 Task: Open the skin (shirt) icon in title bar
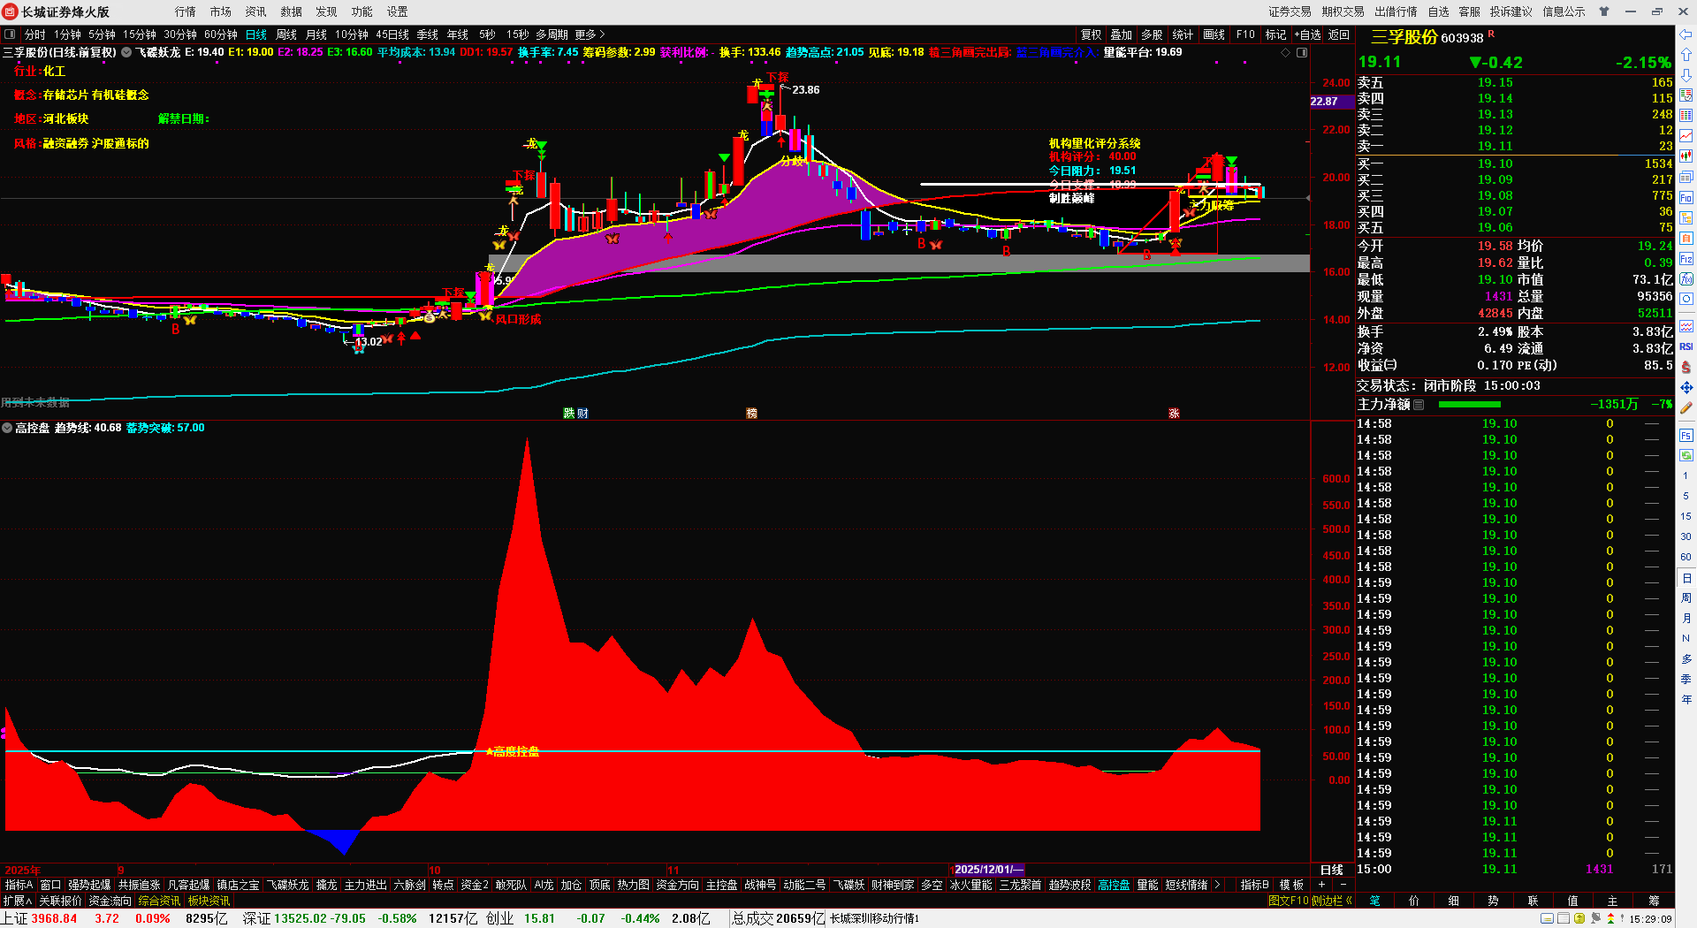[1603, 11]
